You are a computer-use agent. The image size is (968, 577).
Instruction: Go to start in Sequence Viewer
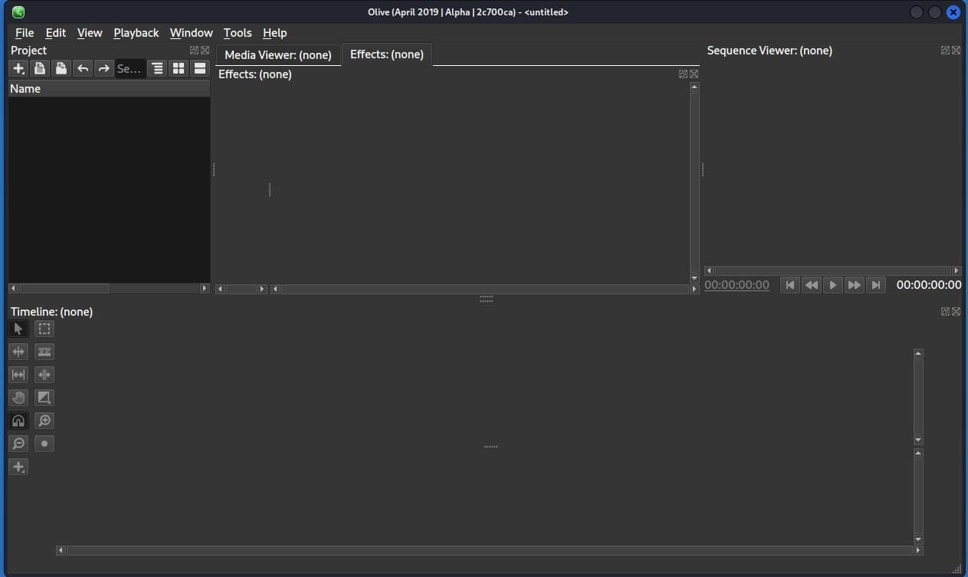click(x=790, y=285)
